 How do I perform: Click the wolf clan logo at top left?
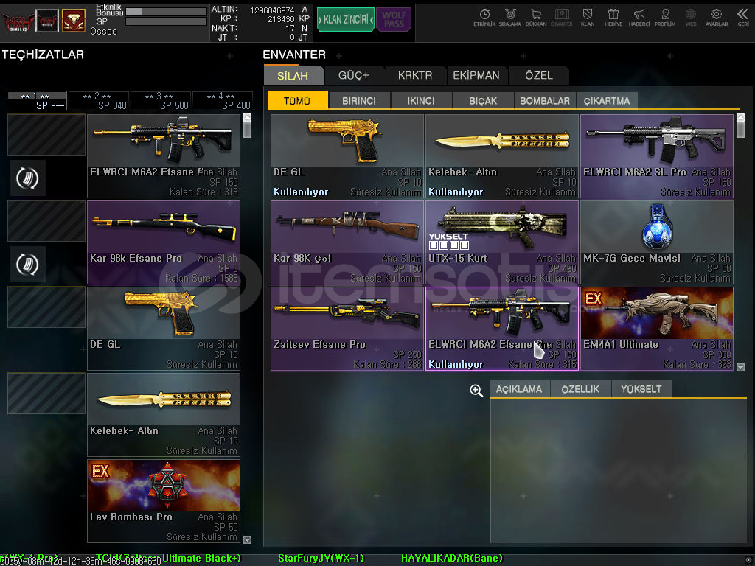(x=18, y=21)
